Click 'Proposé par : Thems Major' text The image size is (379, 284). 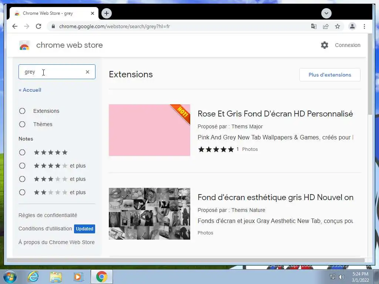[230, 126]
